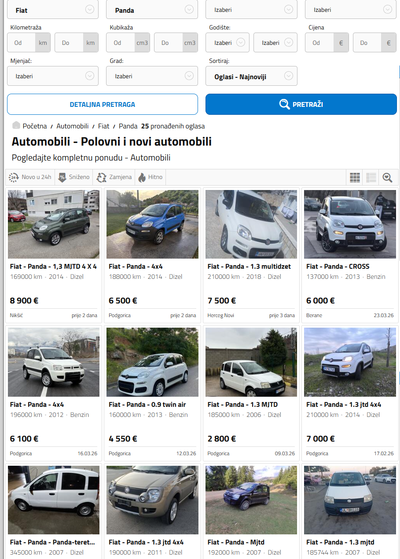This screenshot has width=400, height=559.
Task: Open 188000 km Fiat - Panda - 4x4 listing
Action: pos(136,267)
